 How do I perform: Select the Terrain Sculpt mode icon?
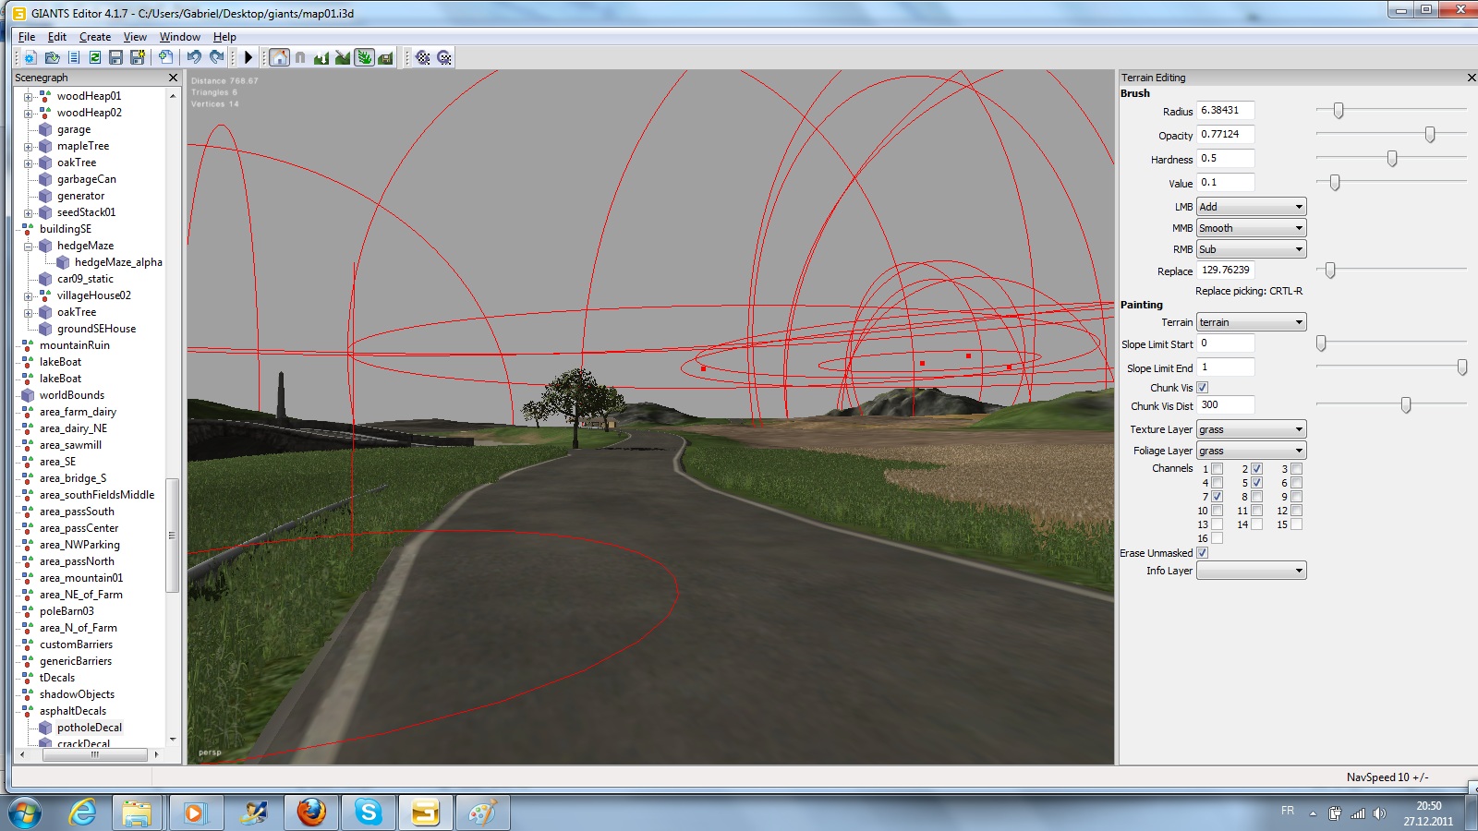[321, 57]
